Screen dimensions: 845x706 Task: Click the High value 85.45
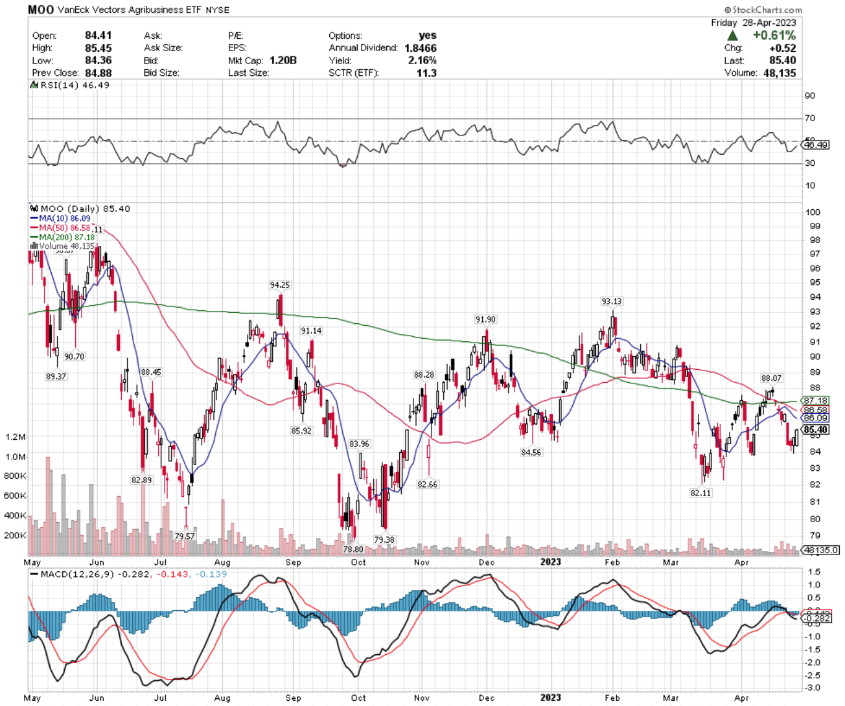click(x=98, y=48)
